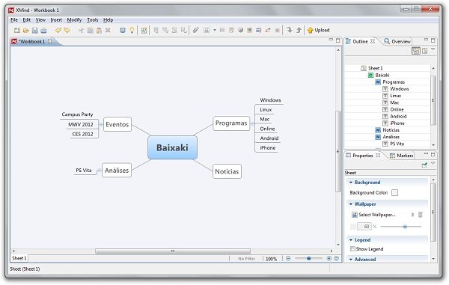This screenshot has width=449, height=285.
Task: Click the Drill Down arrow icon
Action: [290, 30]
